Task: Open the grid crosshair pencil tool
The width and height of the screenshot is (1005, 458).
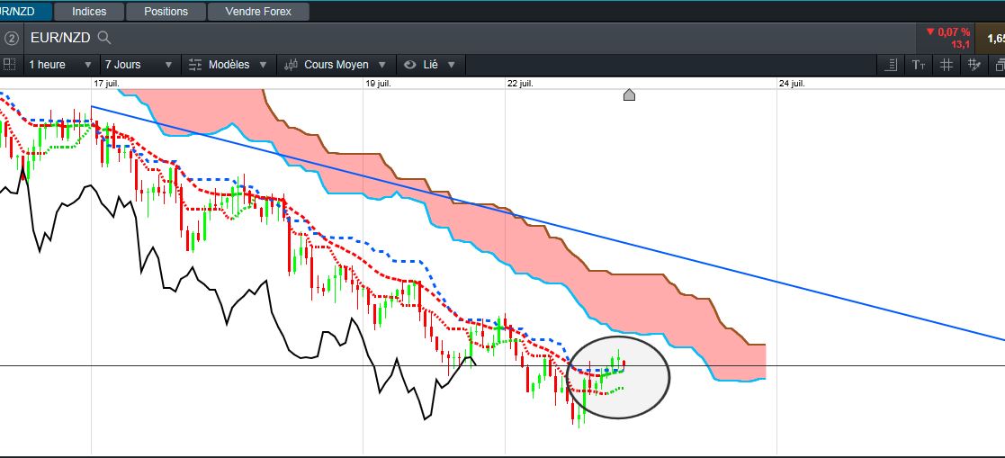Action: click(974, 64)
